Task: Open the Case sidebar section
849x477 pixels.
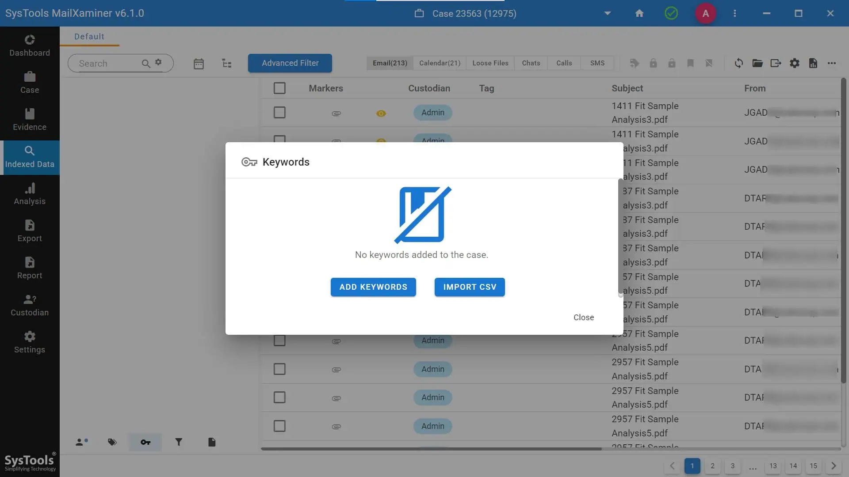Action: [x=30, y=83]
